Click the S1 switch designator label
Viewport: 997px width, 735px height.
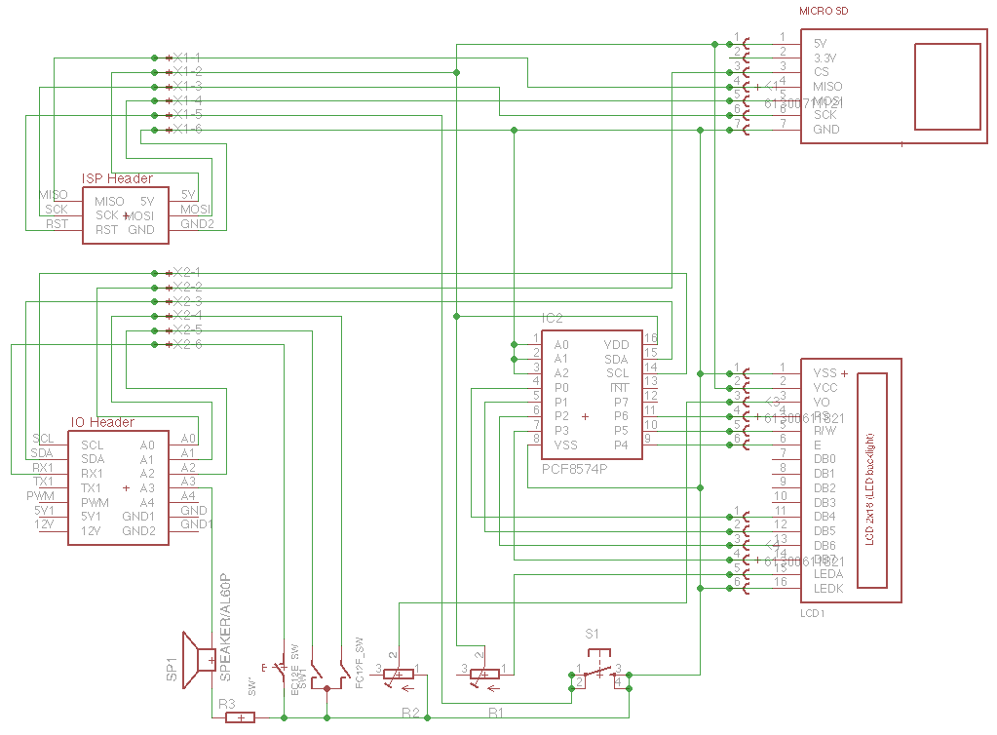pos(592,634)
